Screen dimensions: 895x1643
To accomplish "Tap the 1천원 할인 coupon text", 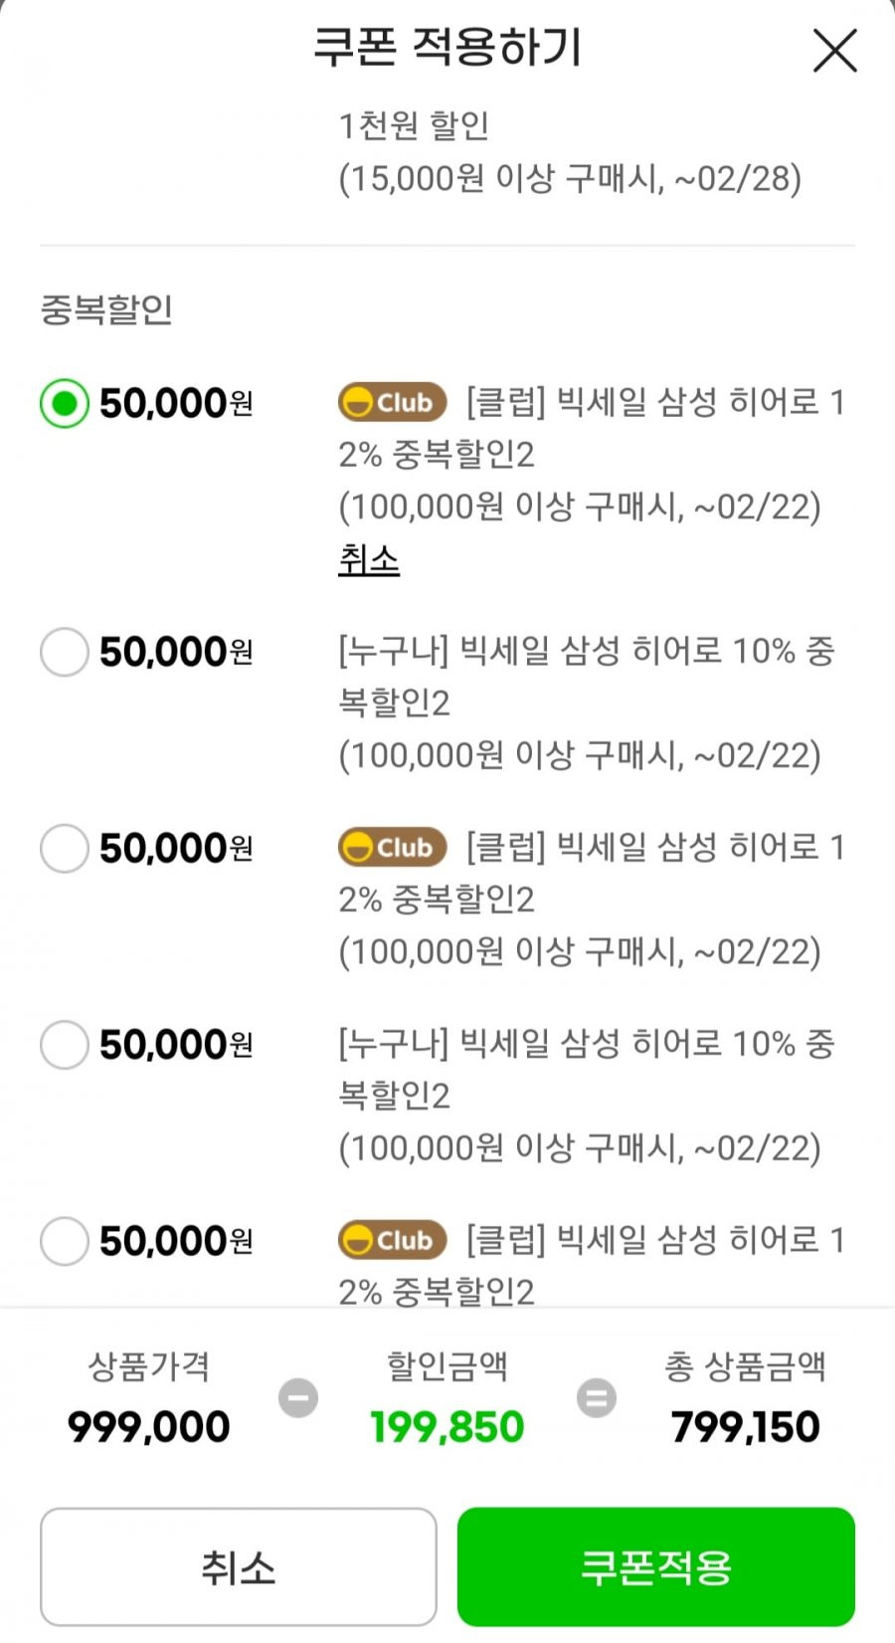I will tap(414, 125).
